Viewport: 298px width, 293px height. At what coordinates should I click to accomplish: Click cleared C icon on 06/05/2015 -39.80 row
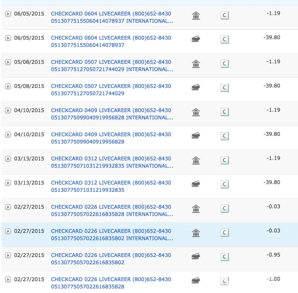(x=225, y=40)
